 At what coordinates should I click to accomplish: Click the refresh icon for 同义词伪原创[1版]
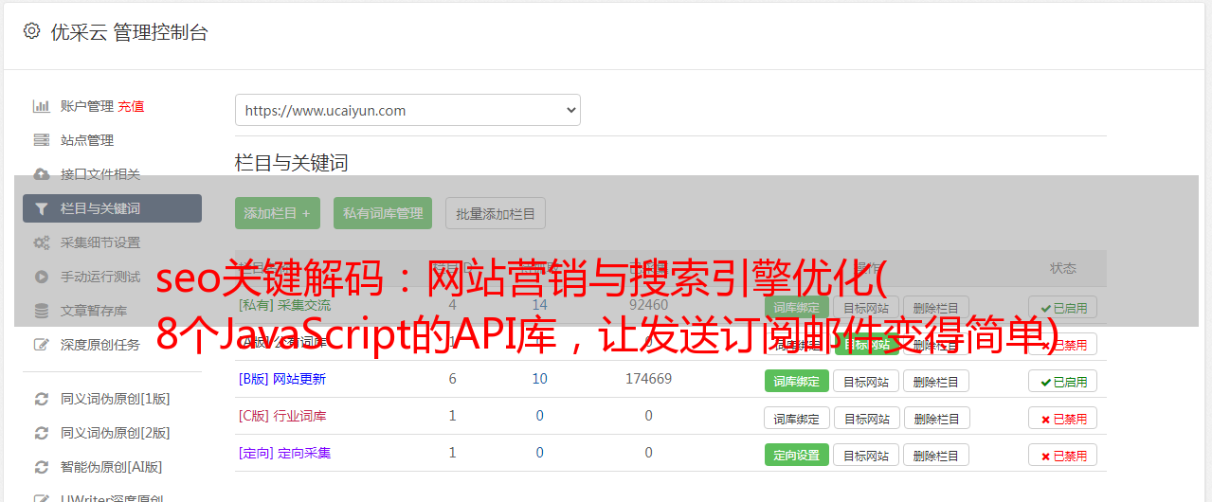(x=42, y=399)
